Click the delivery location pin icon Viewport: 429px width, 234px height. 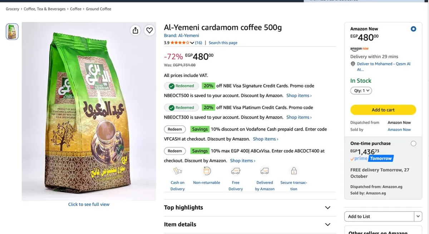tap(353, 64)
